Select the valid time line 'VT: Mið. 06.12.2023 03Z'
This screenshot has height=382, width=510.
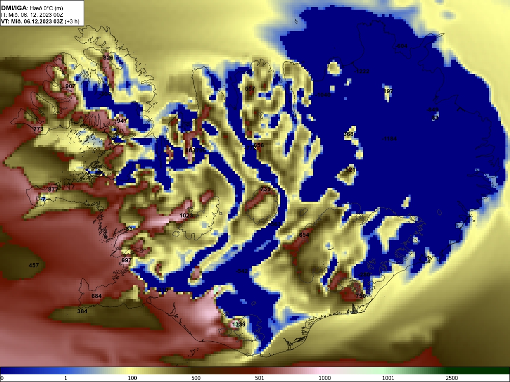32,21
